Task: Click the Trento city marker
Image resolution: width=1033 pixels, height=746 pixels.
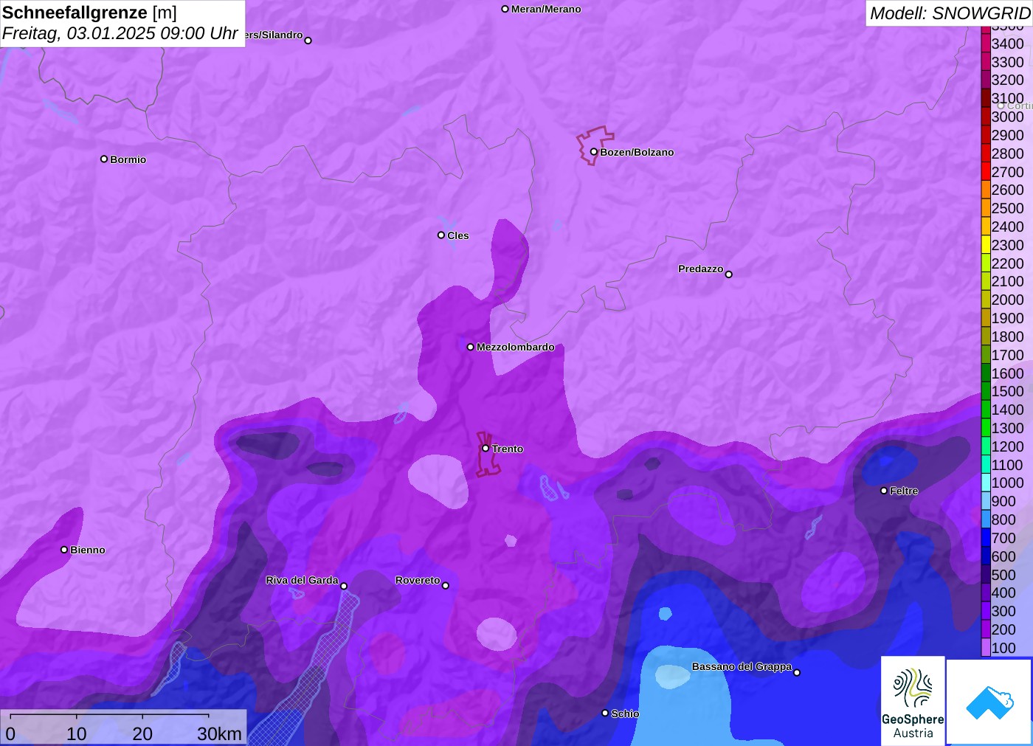Action: coord(486,449)
